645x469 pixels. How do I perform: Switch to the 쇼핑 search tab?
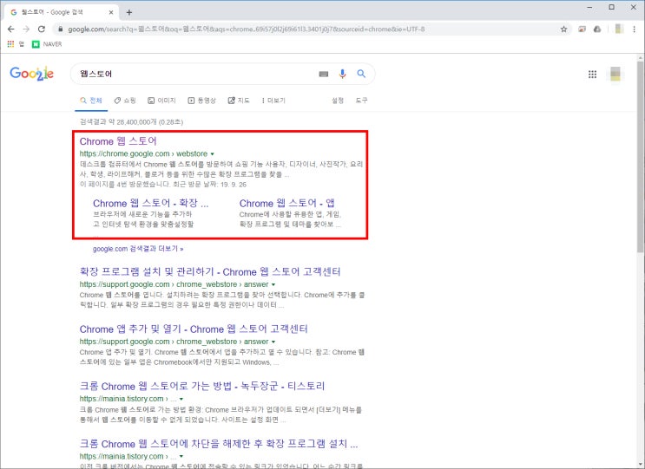125,101
